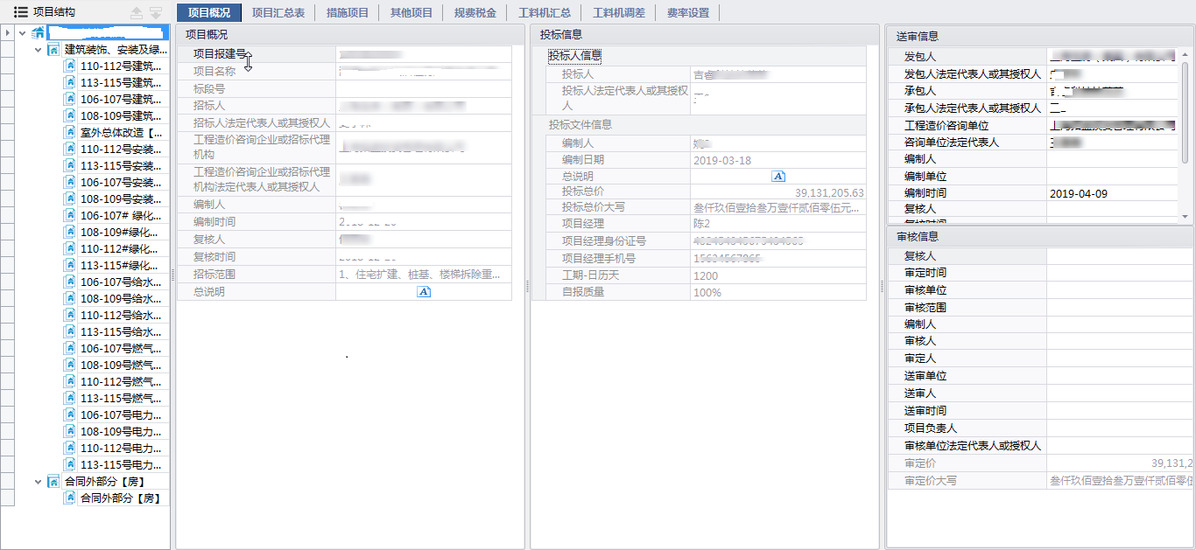Screen dimensions: 1196x550
Task: Click the 编制单位 field in 送审信息
Action: pyautogui.click(x=1112, y=177)
